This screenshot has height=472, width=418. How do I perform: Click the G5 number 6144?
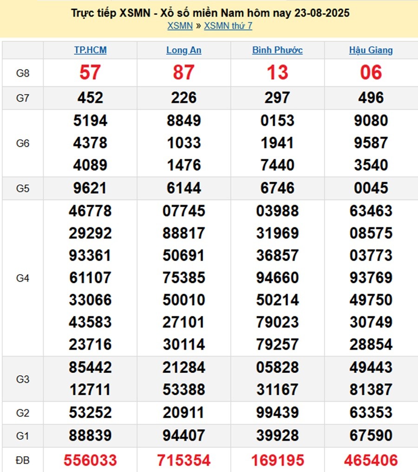(x=184, y=188)
